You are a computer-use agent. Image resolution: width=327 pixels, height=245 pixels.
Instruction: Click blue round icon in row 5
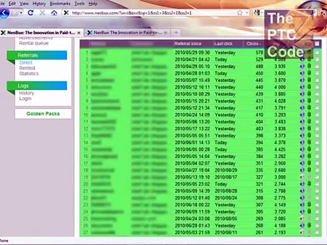click(x=302, y=80)
